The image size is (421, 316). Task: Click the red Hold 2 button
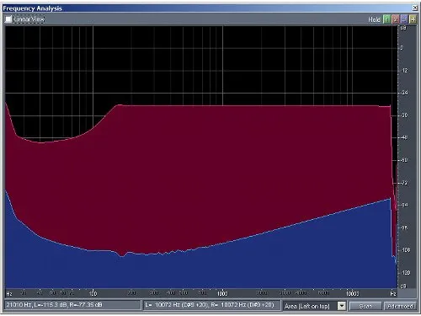(396, 19)
